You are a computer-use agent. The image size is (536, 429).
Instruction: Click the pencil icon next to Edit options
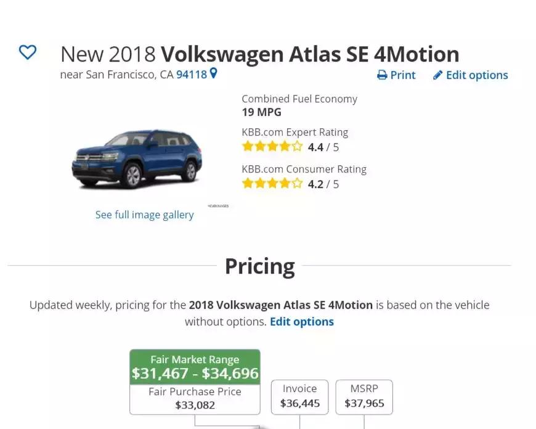click(438, 75)
